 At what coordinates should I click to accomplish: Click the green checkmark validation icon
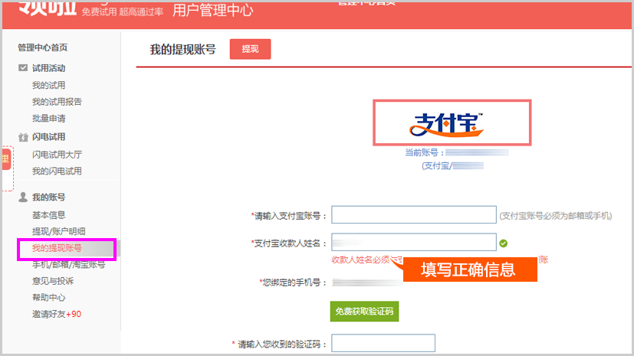pos(504,243)
